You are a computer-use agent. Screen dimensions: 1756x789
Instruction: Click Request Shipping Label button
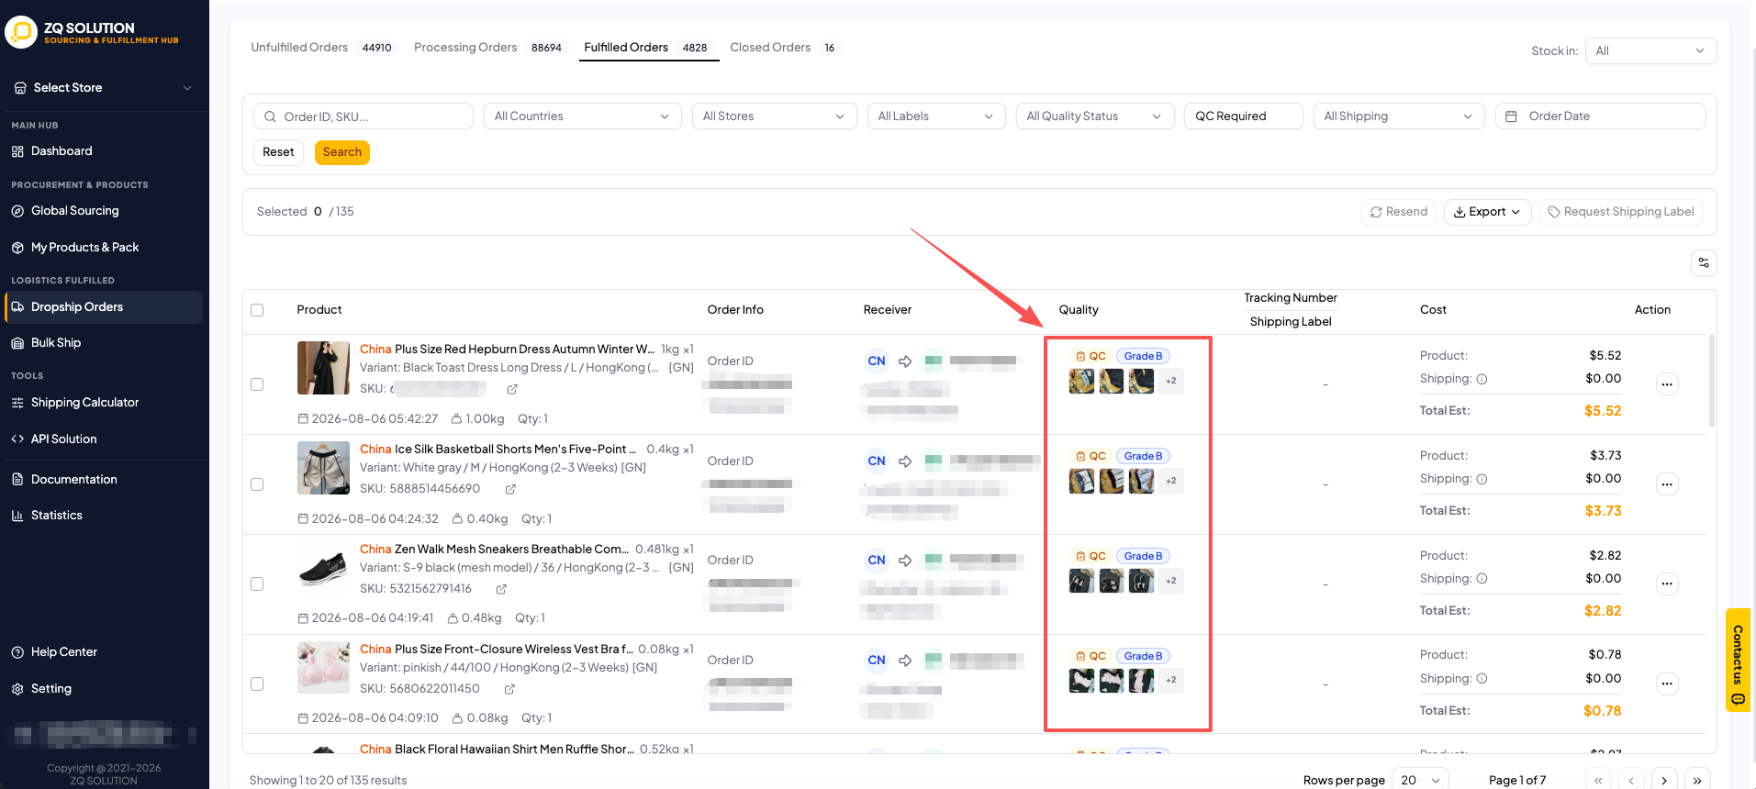point(1621,212)
